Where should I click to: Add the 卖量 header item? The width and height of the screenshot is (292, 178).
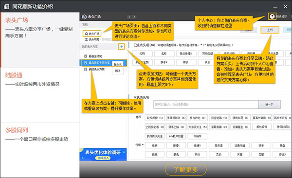click(x=261, y=154)
